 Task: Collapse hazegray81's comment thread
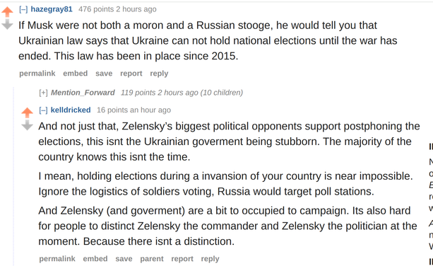click(x=23, y=9)
